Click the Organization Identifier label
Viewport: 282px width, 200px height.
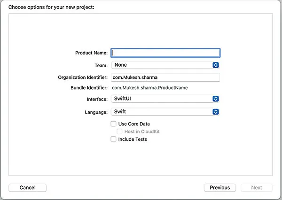(x=83, y=77)
